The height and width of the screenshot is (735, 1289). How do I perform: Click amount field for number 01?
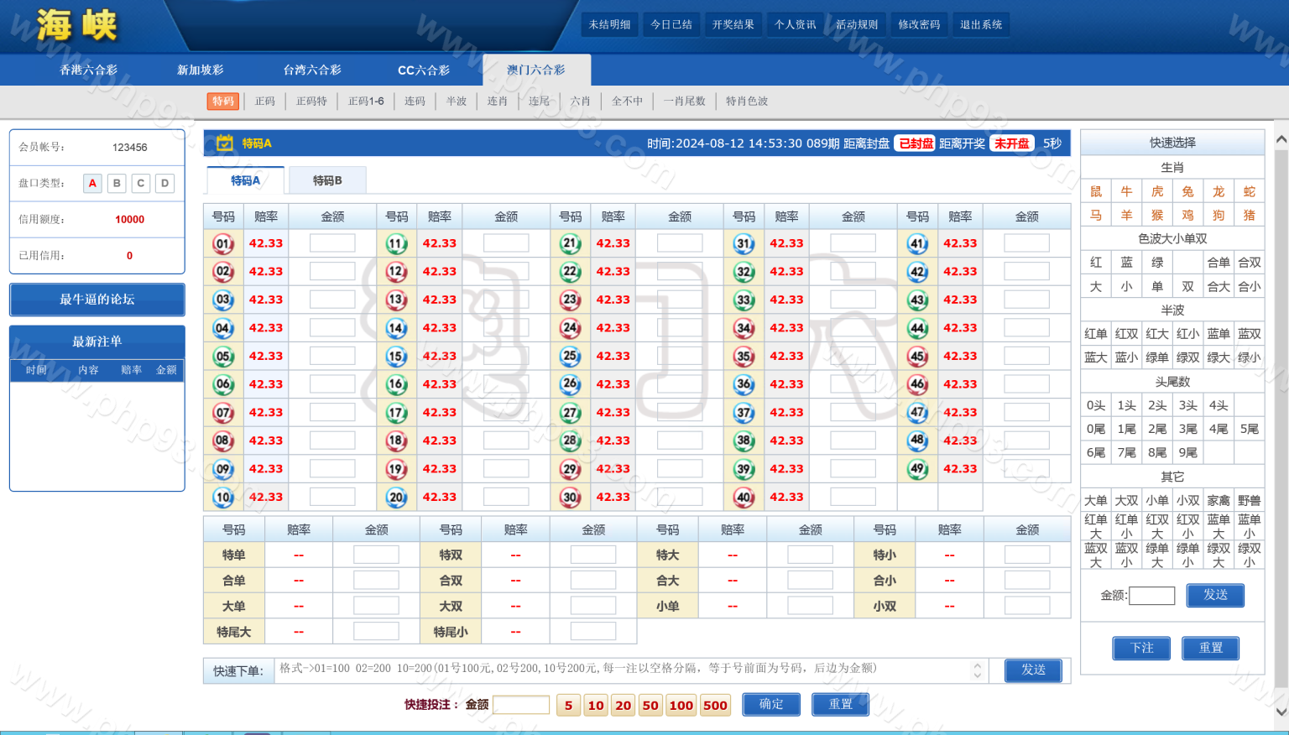tap(332, 244)
